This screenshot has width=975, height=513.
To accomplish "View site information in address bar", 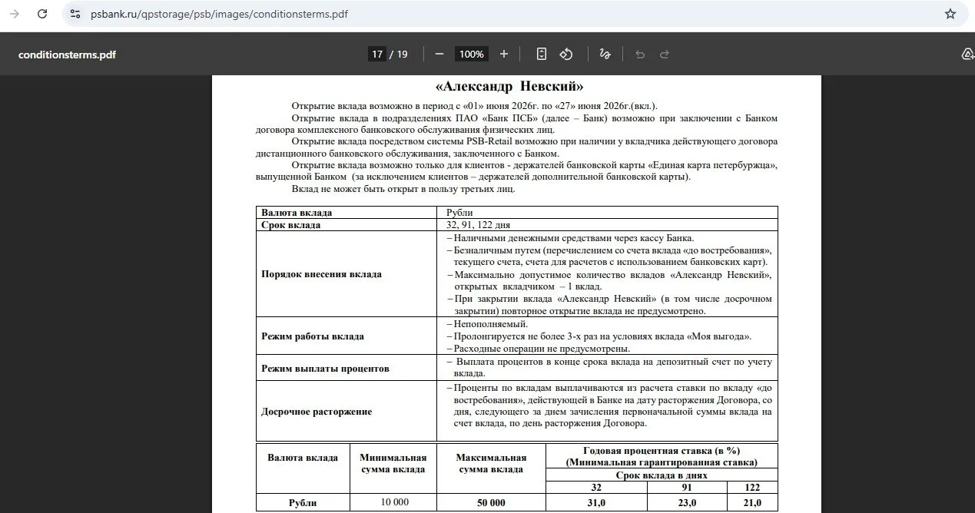I will pos(75,14).
